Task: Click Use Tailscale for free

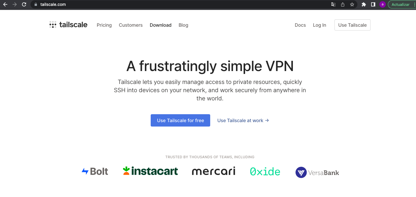Action: click(180, 120)
